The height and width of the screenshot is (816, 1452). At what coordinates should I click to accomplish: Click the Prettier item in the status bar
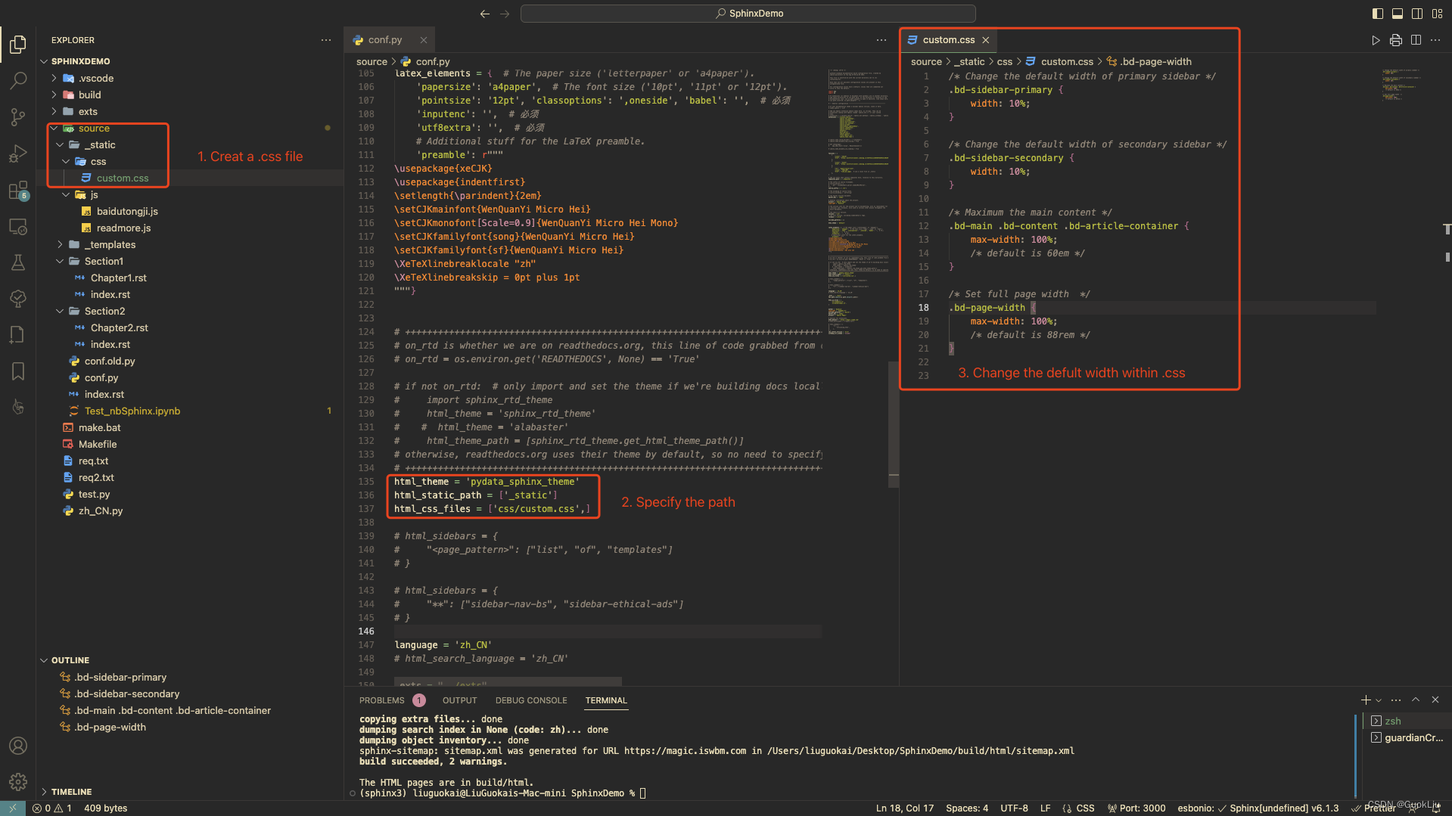[x=1376, y=808]
